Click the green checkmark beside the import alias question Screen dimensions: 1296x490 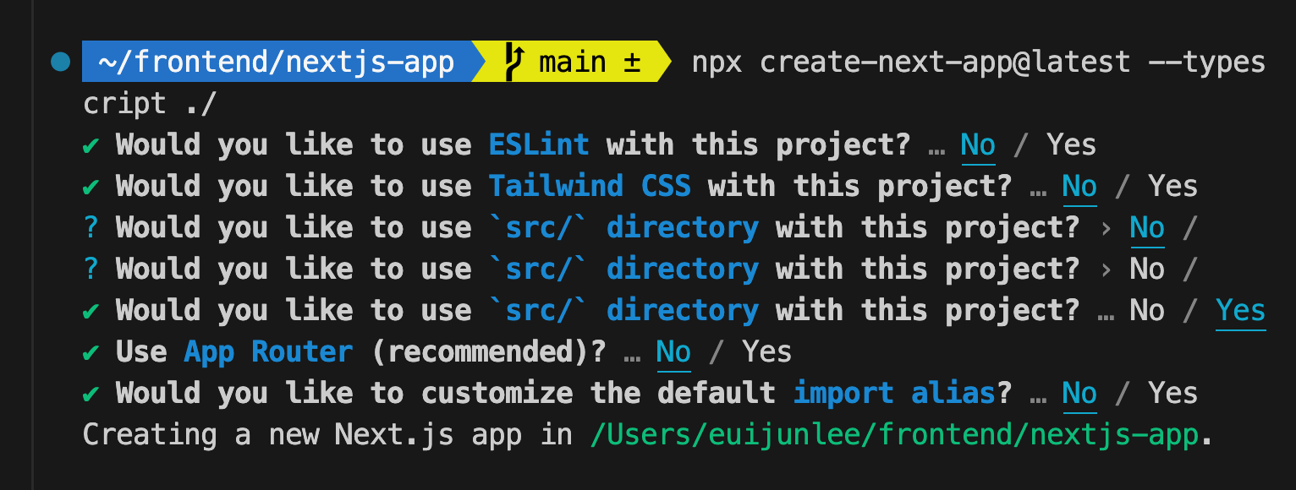(x=91, y=395)
